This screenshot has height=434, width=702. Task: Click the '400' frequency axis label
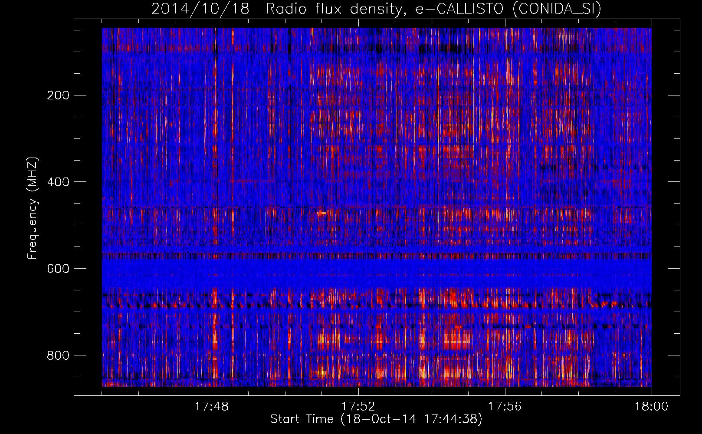click(58, 182)
